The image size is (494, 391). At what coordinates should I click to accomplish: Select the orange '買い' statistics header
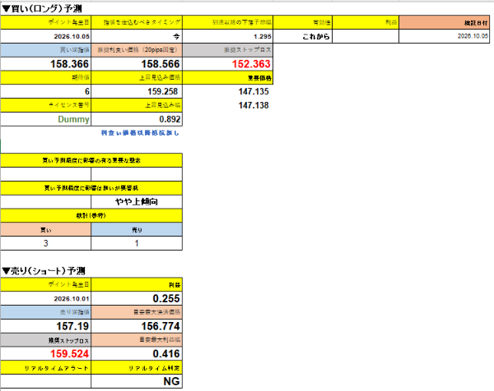tap(45, 229)
